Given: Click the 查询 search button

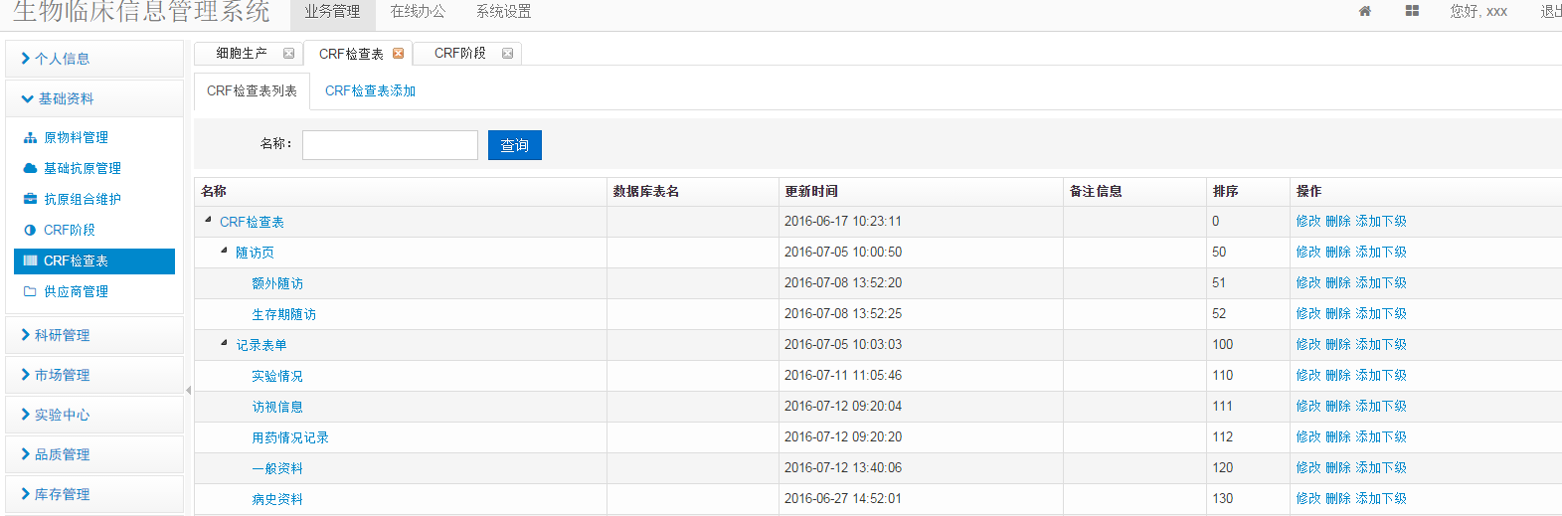Looking at the screenshot, I should tap(514, 145).
